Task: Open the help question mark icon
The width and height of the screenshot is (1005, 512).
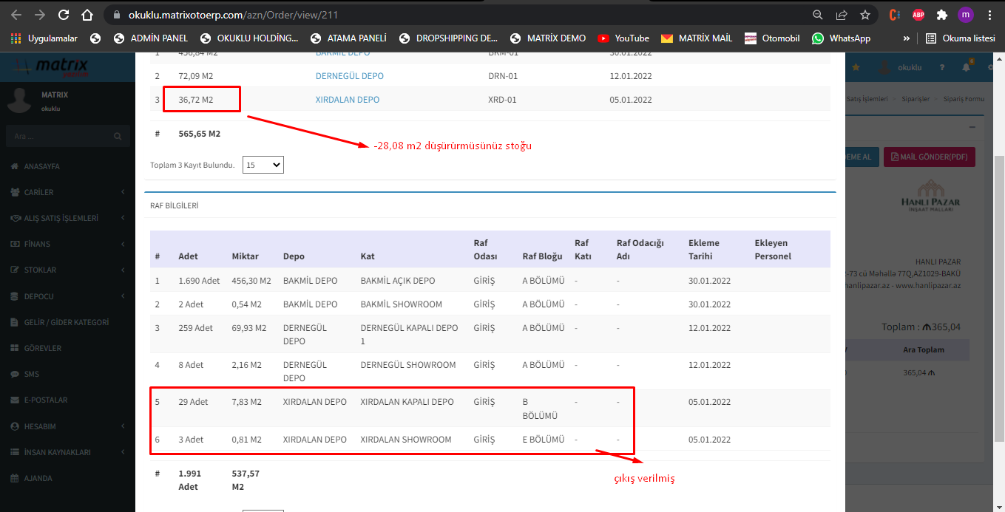Action: pos(942,67)
